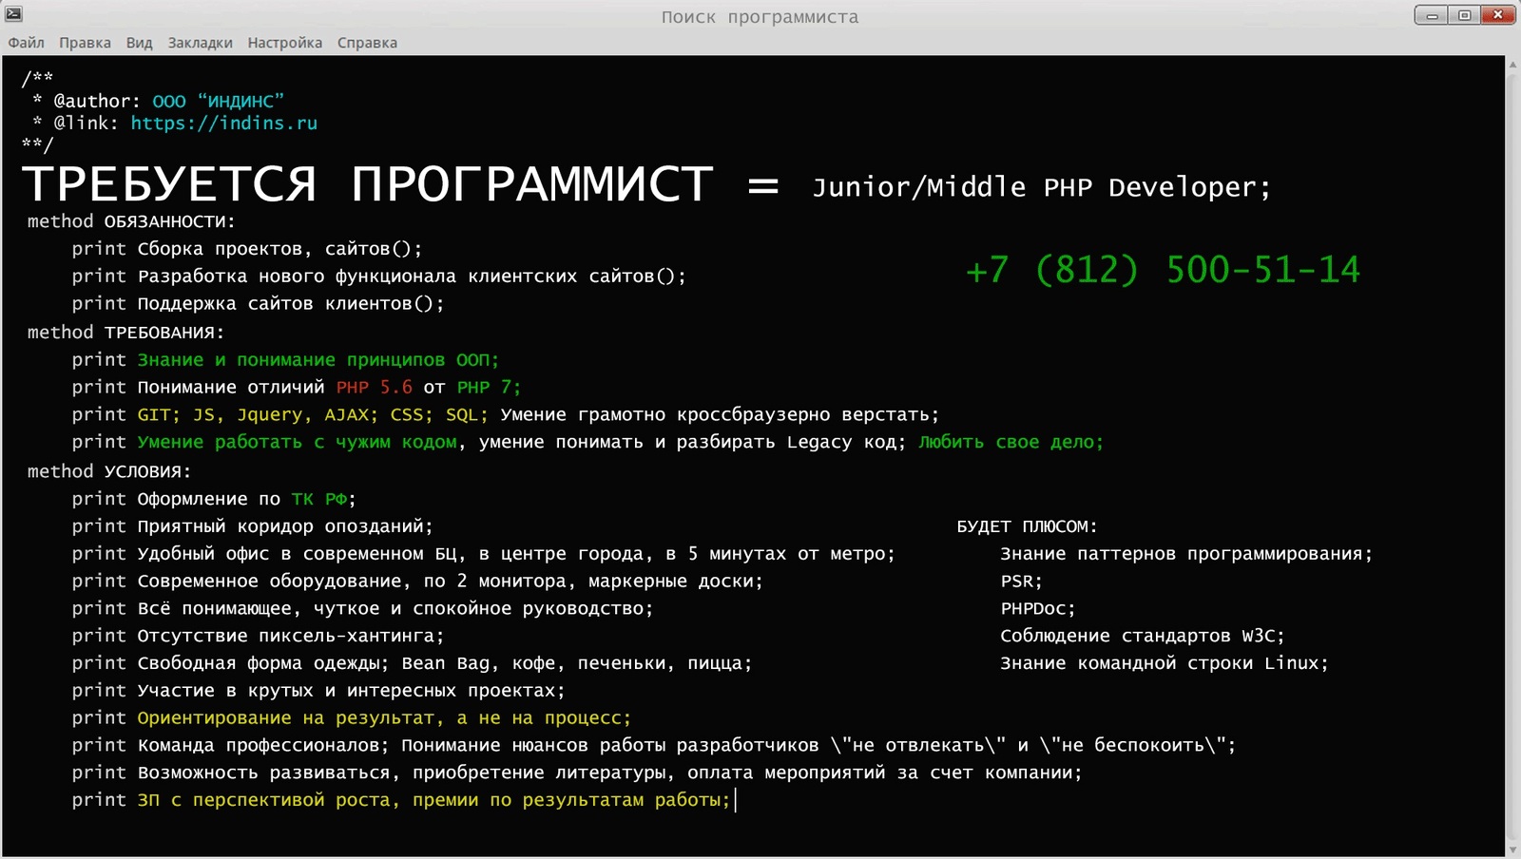
Task: Close the Поиск программиста window
Action: 1498,15
